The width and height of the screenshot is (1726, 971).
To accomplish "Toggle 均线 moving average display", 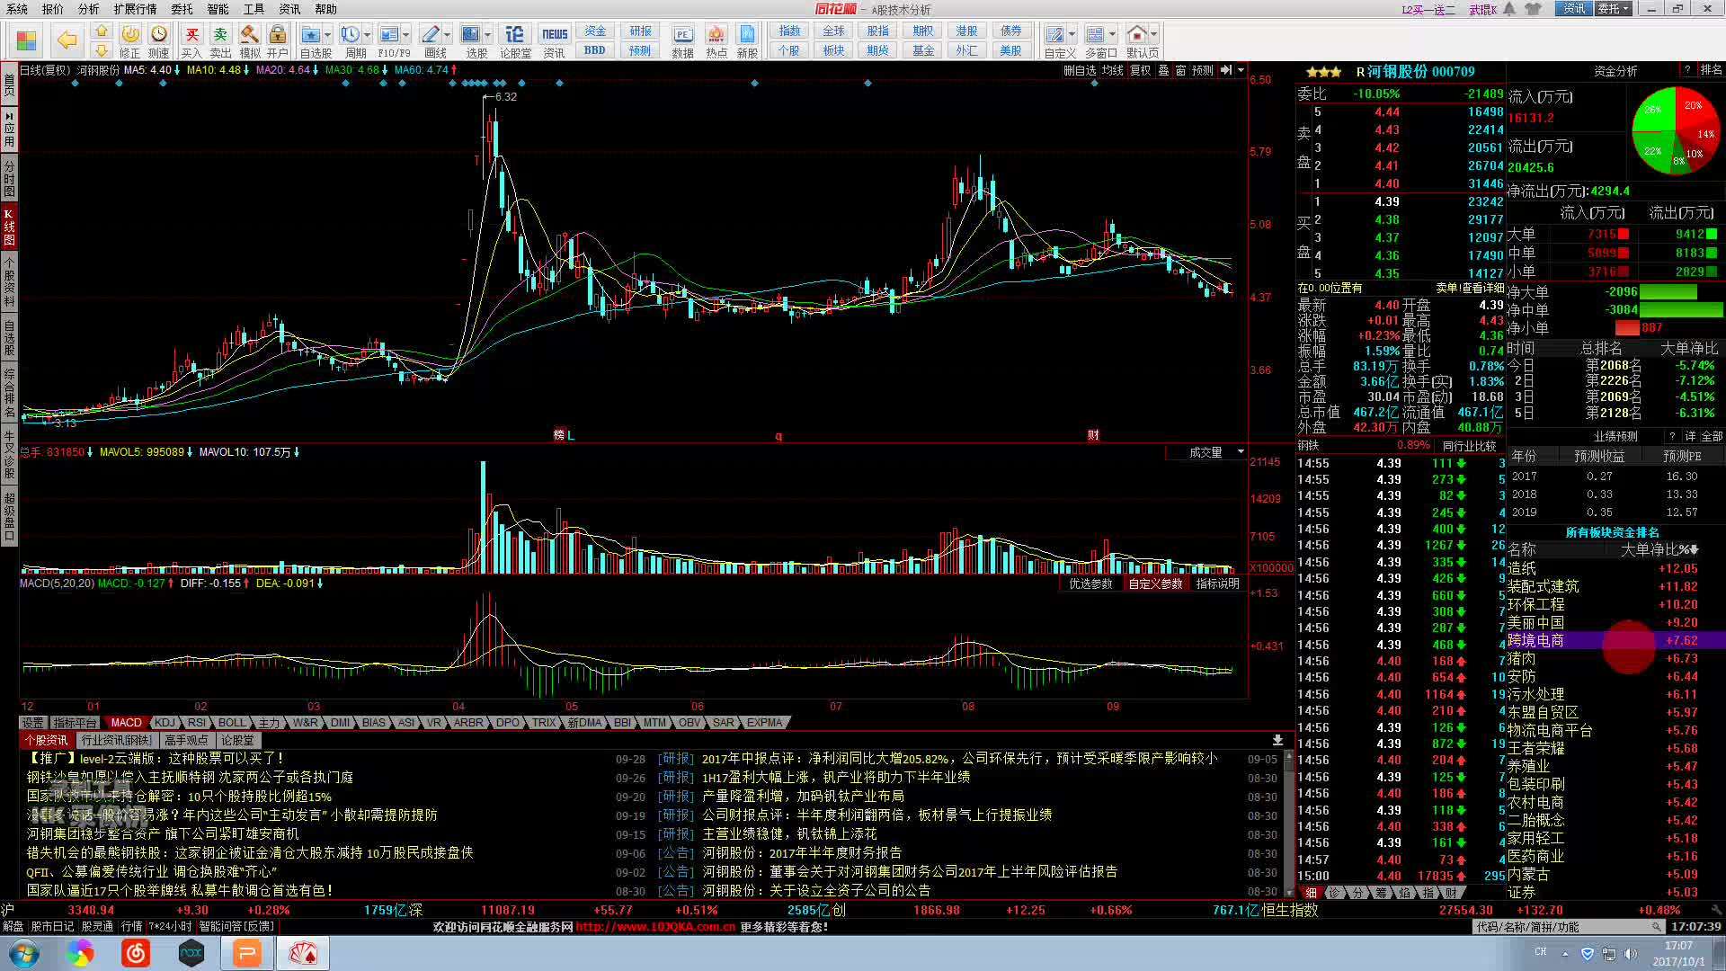I will tap(1113, 70).
